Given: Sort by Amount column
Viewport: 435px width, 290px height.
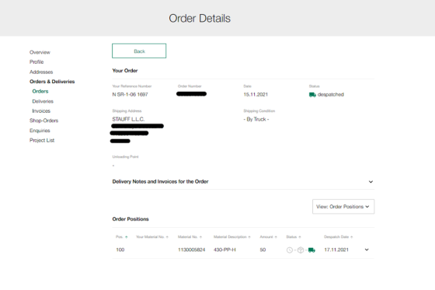Looking at the screenshot, I should [x=268, y=237].
